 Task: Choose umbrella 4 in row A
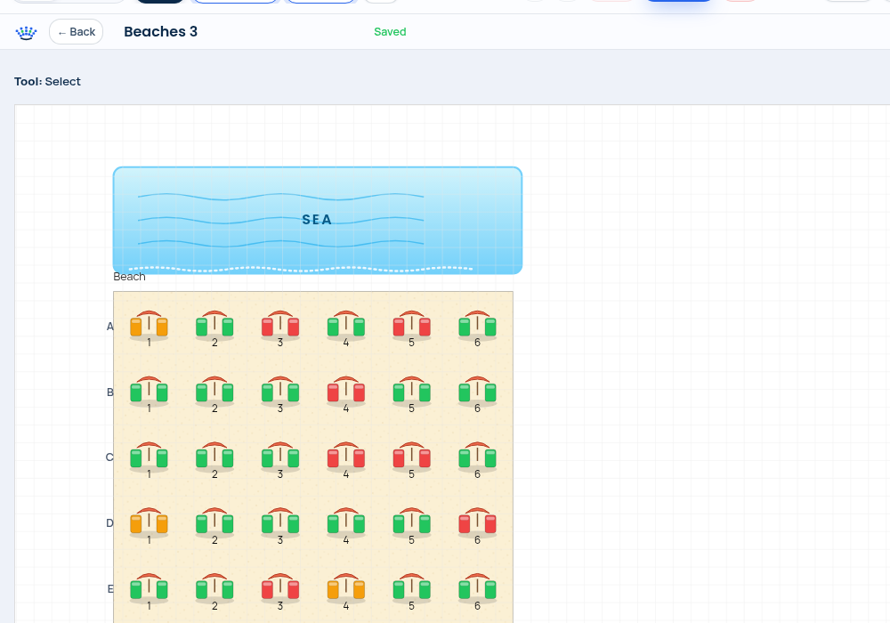click(346, 327)
